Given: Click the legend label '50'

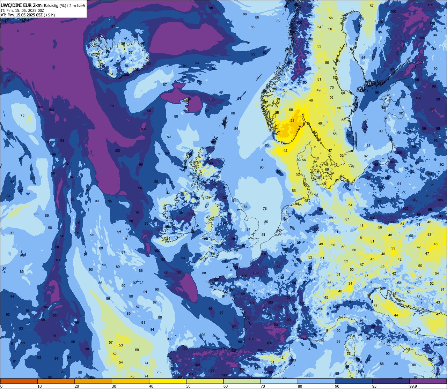Looking at the screenshot, I should [x=188, y=386].
